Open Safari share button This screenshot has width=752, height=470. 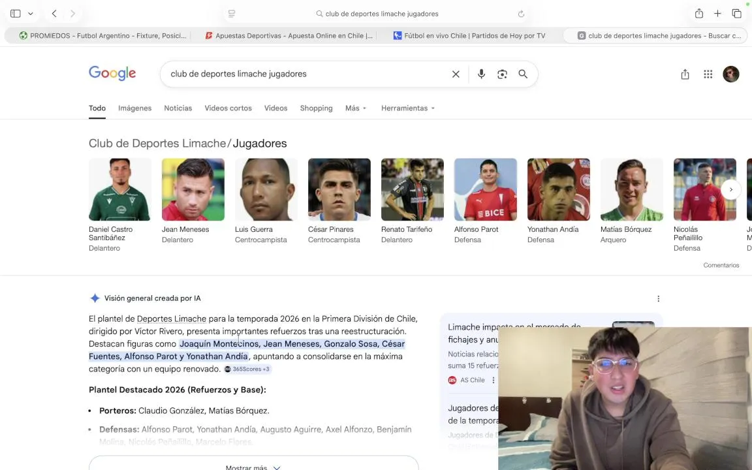click(698, 14)
